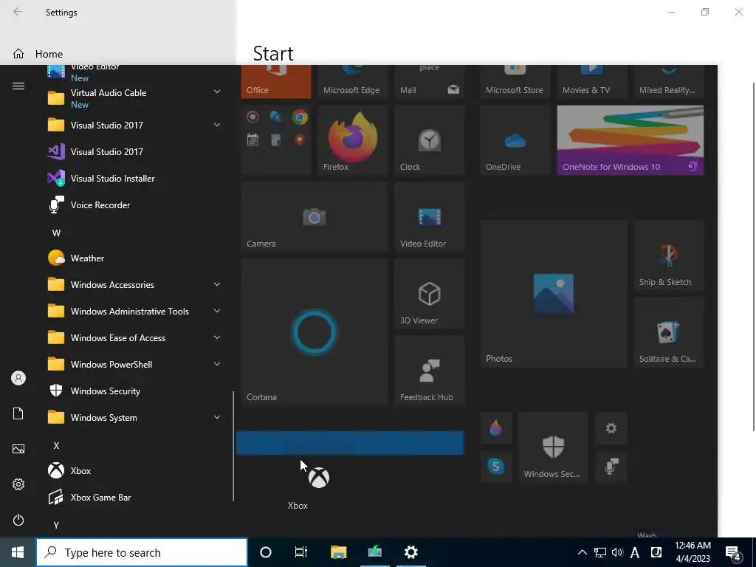Screen dimensions: 756x567
Task: Open the Office tile
Action: 276,82
